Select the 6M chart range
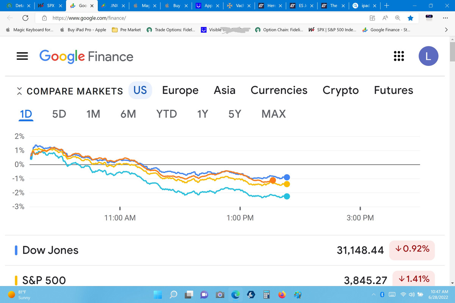455x303 pixels. pyautogui.click(x=128, y=114)
